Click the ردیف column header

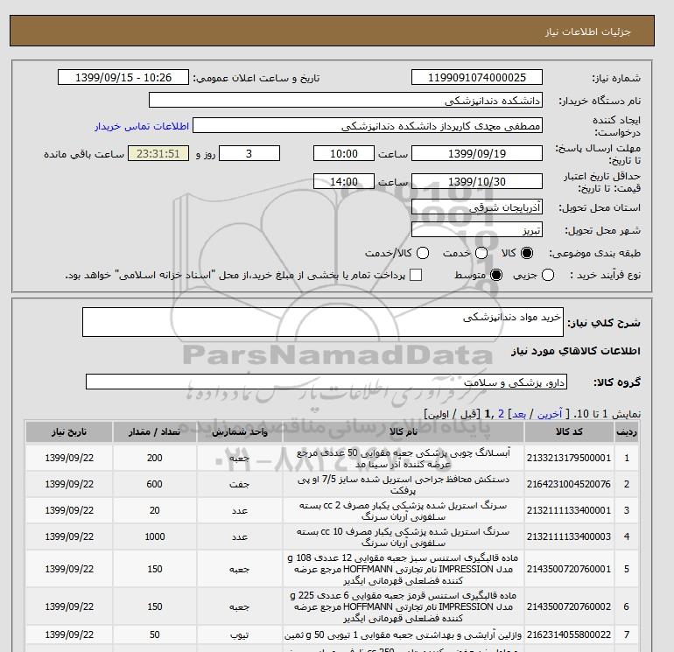point(627,432)
